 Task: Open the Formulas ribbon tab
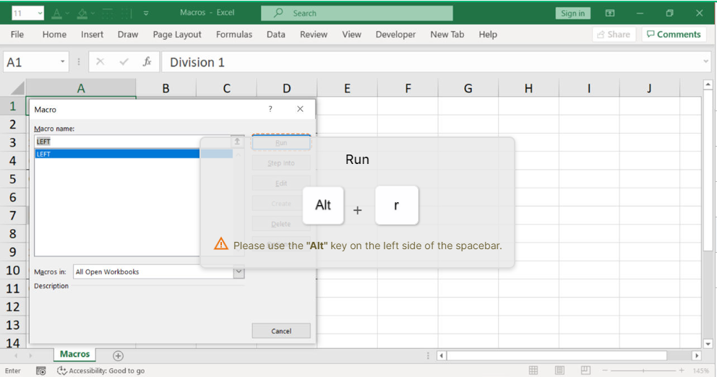click(x=234, y=34)
